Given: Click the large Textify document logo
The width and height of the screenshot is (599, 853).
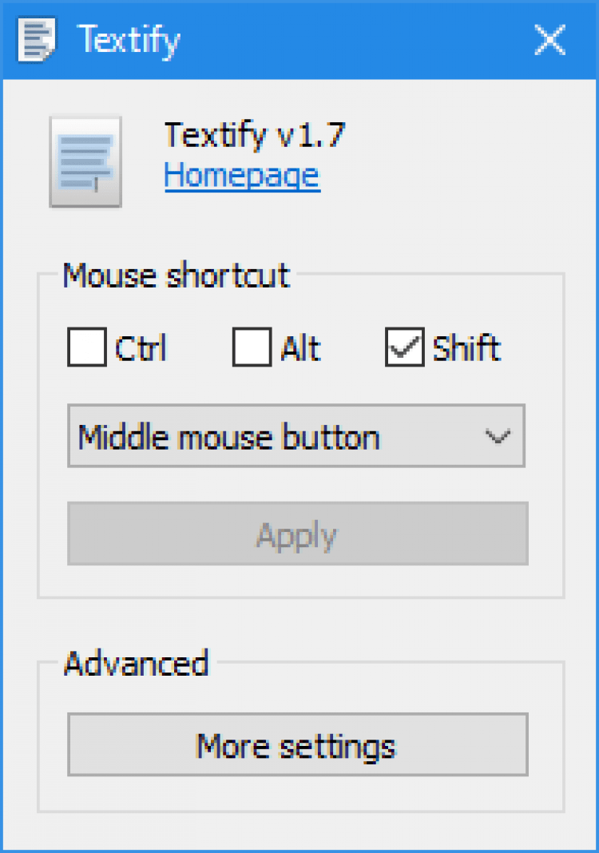Looking at the screenshot, I should (85, 162).
